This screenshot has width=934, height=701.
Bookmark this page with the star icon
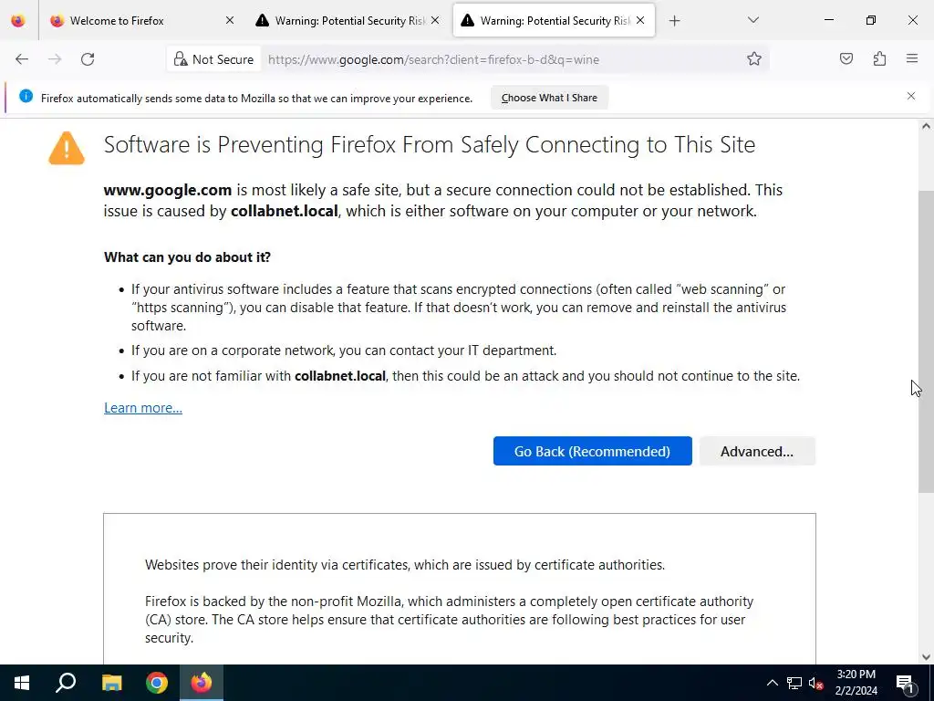[x=754, y=59]
